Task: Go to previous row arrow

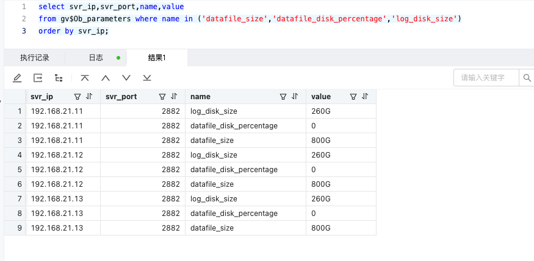Action: point(106,78)
